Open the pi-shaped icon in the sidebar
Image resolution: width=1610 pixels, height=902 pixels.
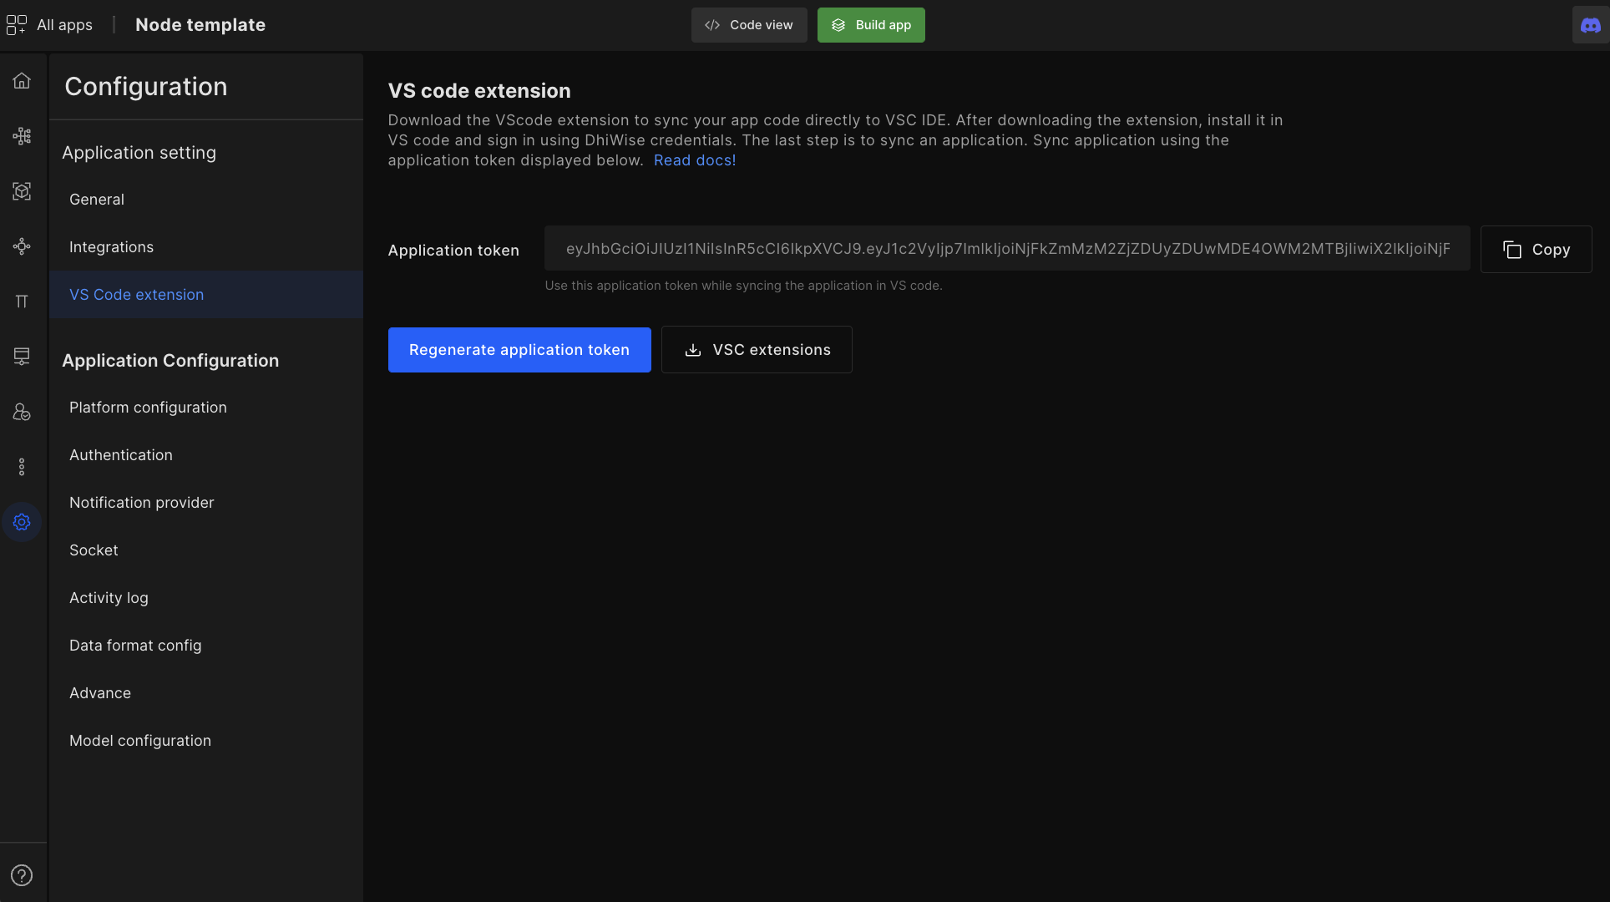pyautogui.click(x=22, y=302)
